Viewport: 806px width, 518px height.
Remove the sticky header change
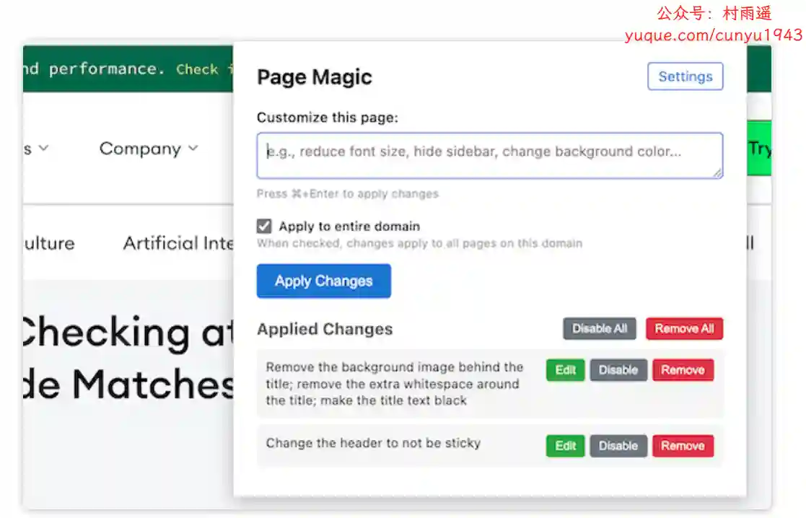tap(682, 446)
